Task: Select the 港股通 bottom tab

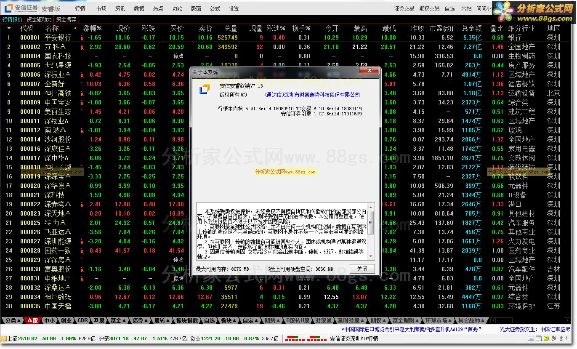Action: [x=323, y=320]
